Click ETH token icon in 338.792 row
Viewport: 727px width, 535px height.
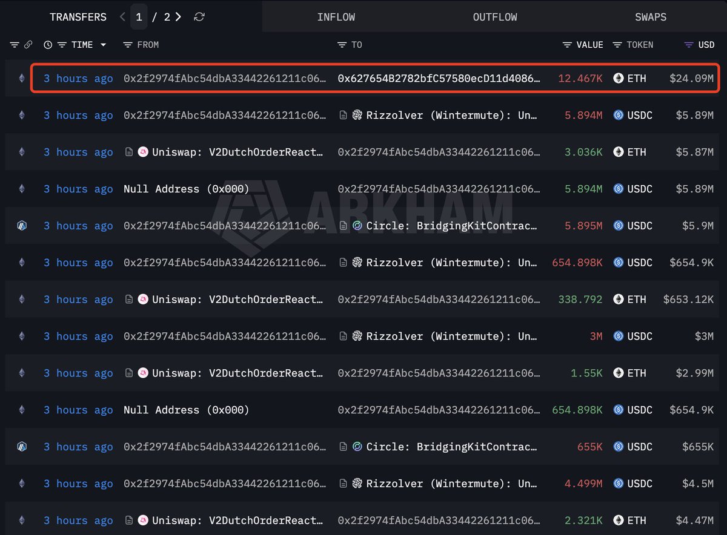[x=619, y=299]
